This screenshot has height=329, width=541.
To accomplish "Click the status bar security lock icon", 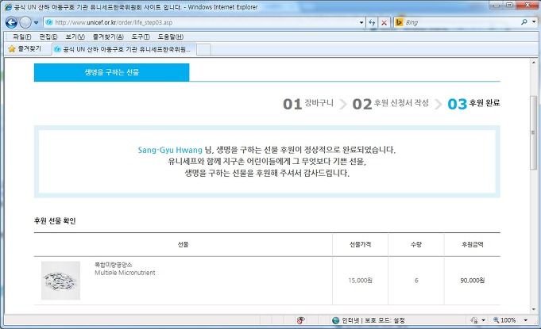I will coord(474,320).
